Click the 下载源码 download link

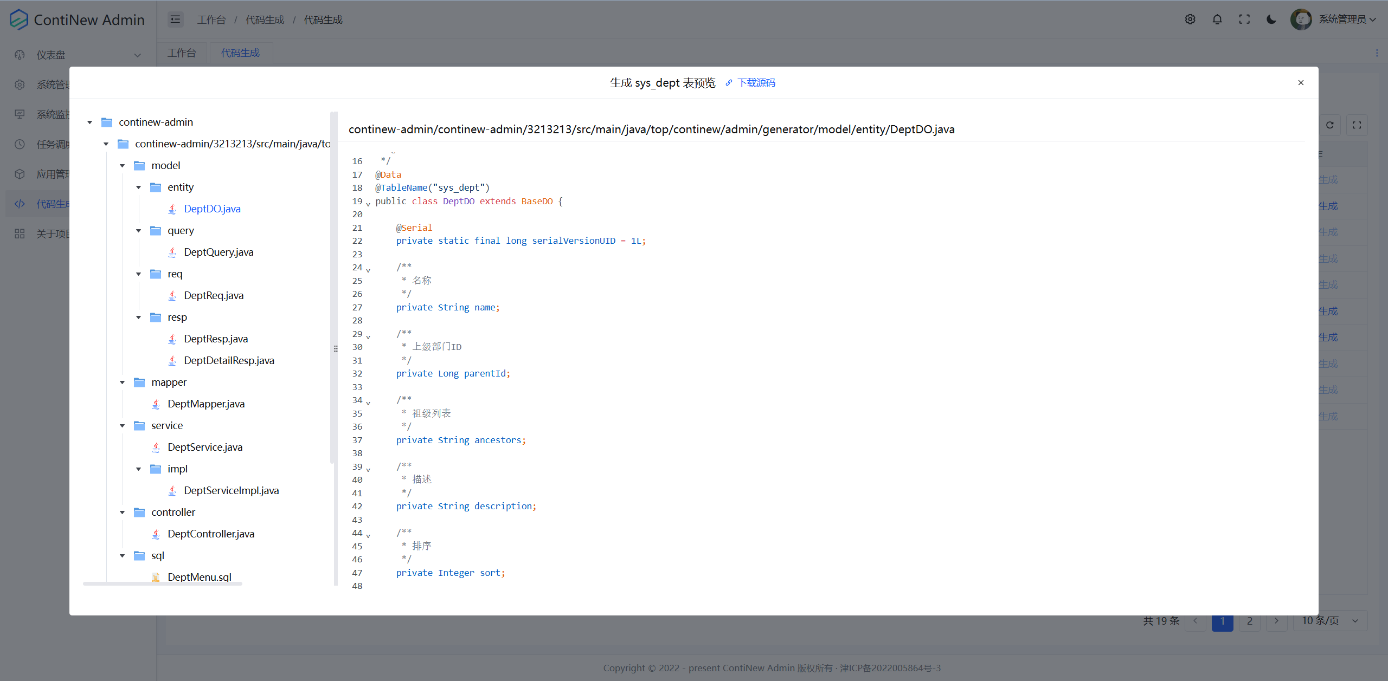point(756,83)
